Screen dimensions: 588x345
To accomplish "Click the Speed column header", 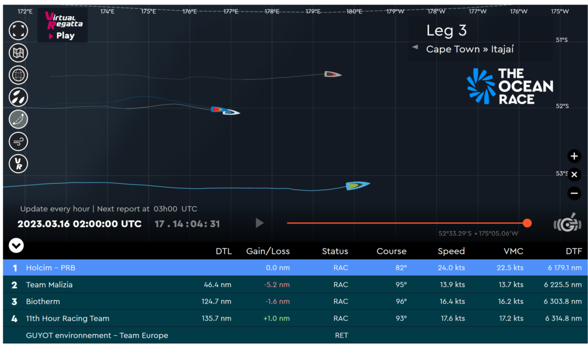I will [x=451, y=251].
